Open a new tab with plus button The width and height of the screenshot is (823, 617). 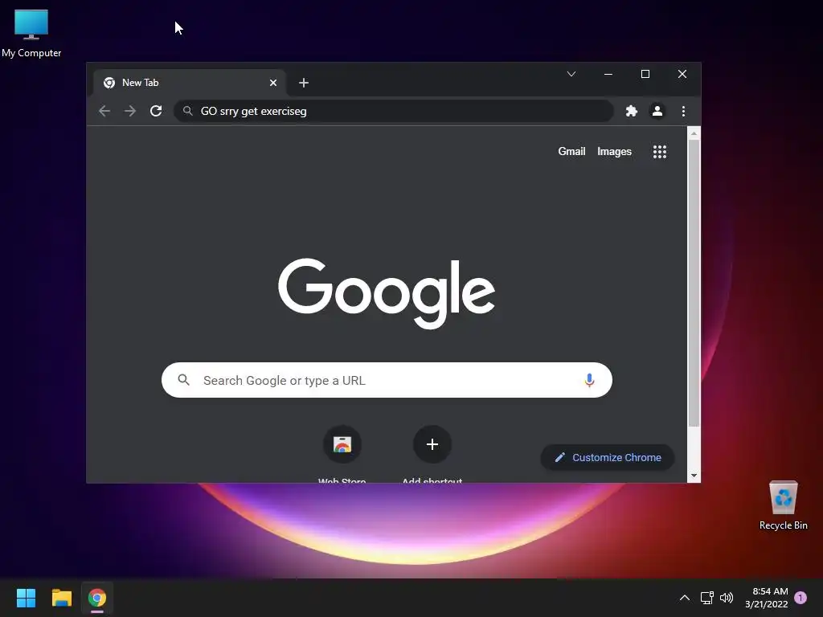[303, 83]
